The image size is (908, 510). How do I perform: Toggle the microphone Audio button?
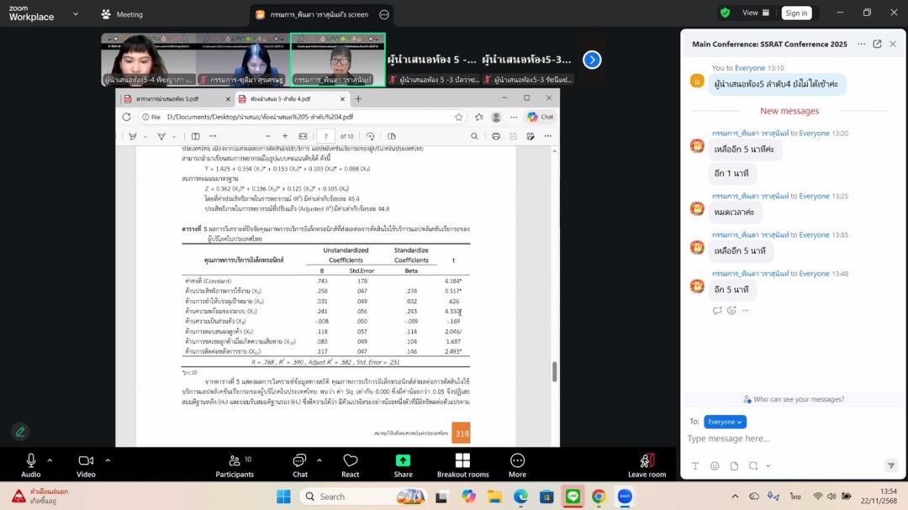coord(31,465)
